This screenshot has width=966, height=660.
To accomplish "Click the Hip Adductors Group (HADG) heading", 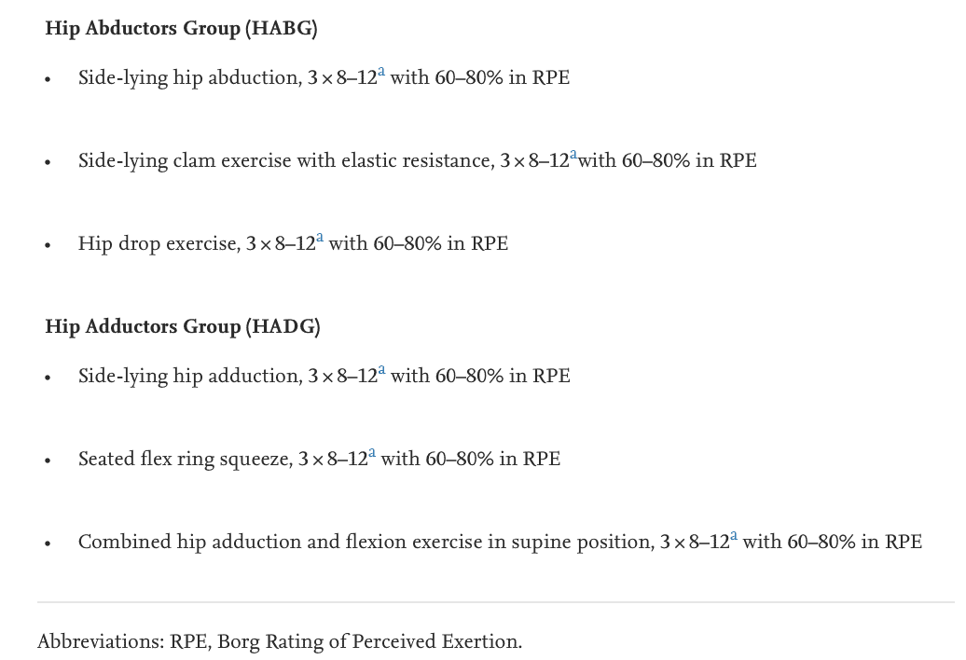I will point(183,326).
